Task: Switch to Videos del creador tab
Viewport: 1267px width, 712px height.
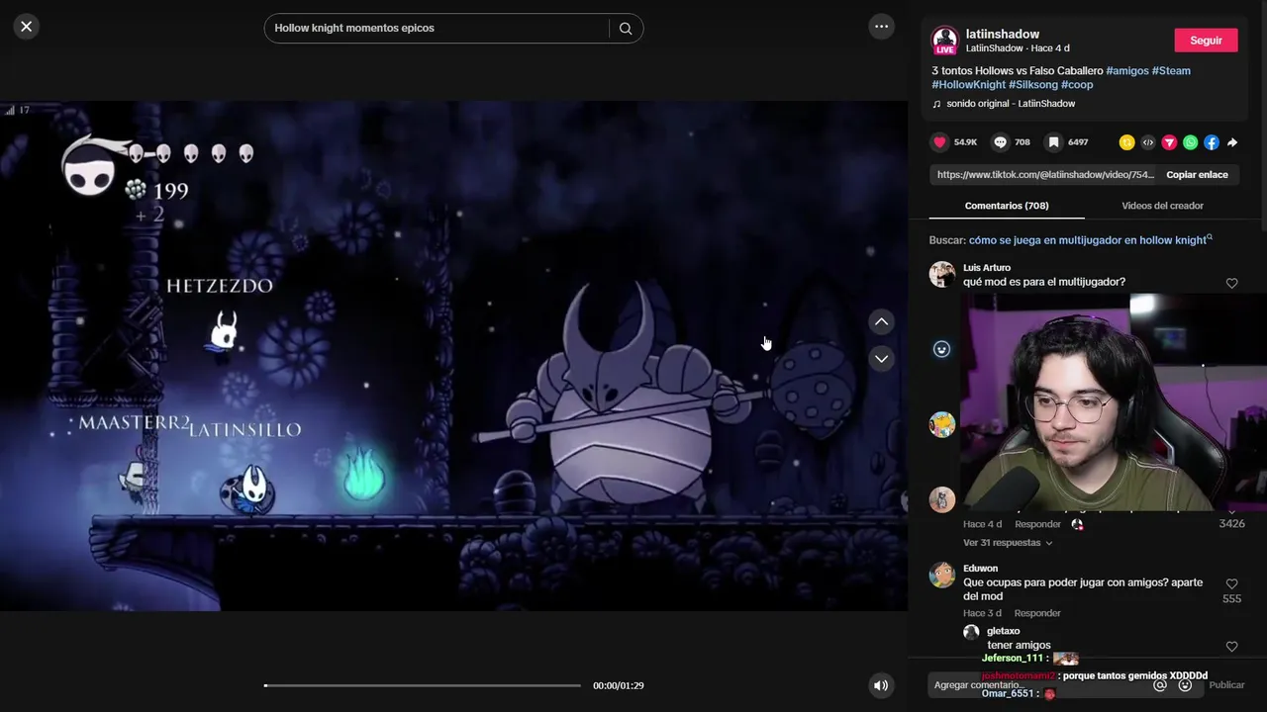Action: coord(1162,206)
